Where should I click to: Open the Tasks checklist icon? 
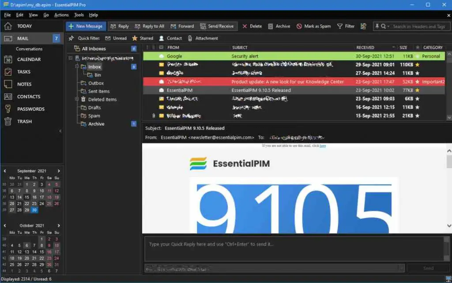point(8,72)
